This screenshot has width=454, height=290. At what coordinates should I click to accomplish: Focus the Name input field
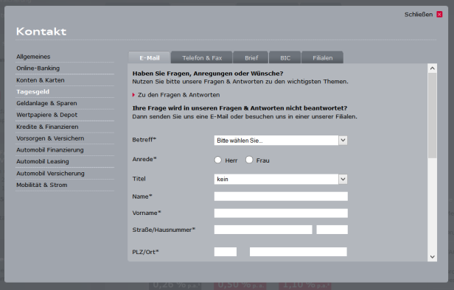(281, 197)
